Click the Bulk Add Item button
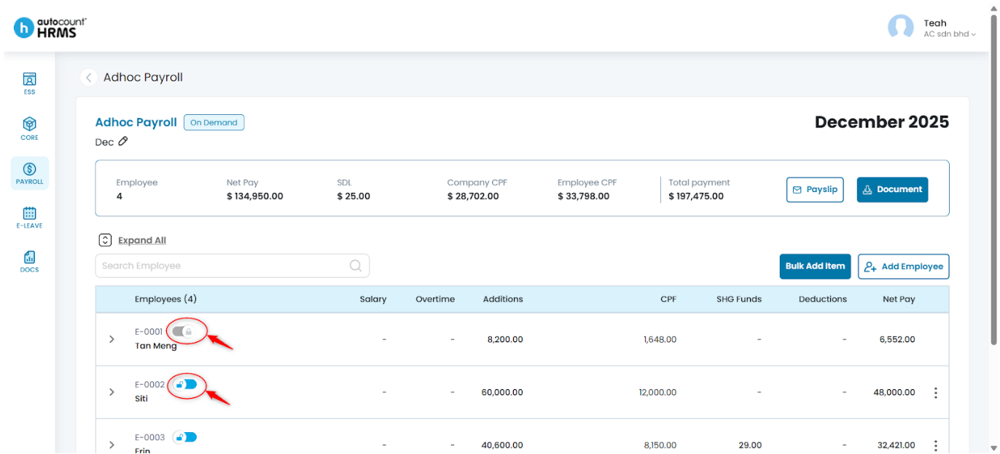 click(815, 266)
